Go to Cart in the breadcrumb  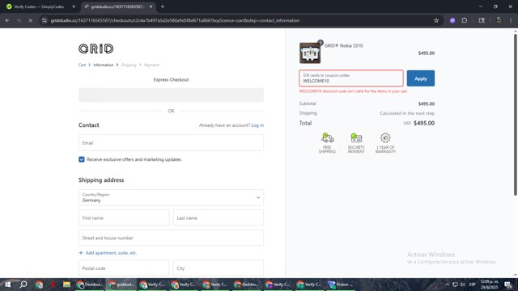point(82,65)
